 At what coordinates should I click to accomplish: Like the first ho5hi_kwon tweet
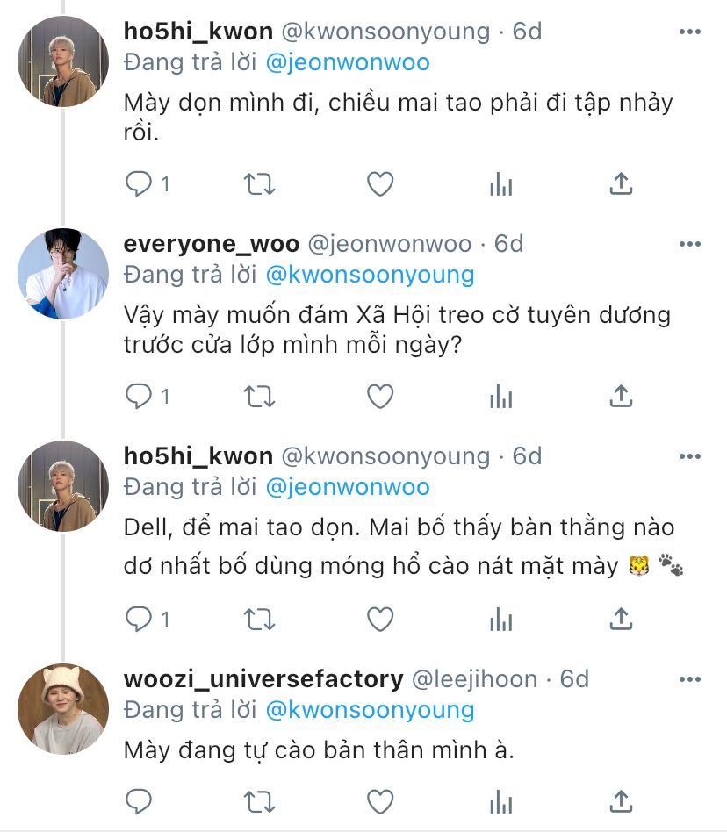[x=379, y=183]
